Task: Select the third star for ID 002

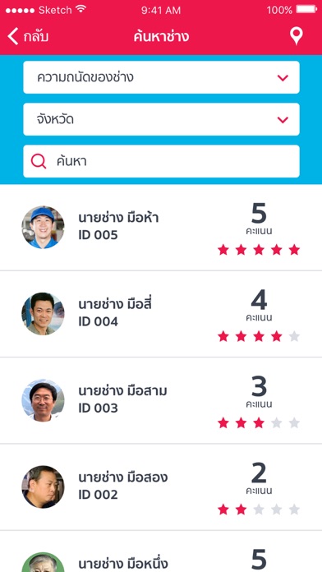Action: click(x=259, y=510)
